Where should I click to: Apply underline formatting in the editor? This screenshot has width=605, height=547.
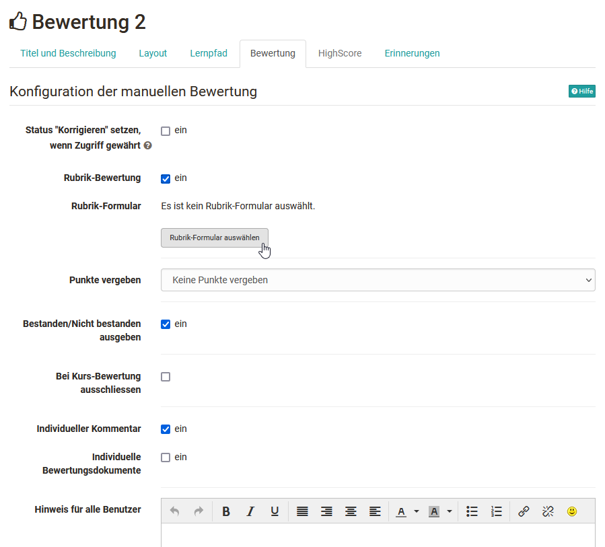[x=275, y=511]
